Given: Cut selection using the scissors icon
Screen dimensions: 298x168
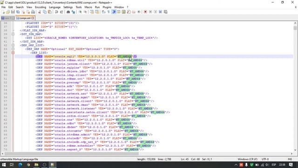Looking at the screenshot, I should (40, 12).
